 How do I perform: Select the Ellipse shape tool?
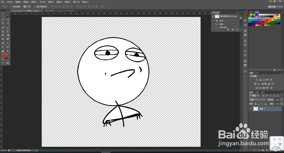8,47
